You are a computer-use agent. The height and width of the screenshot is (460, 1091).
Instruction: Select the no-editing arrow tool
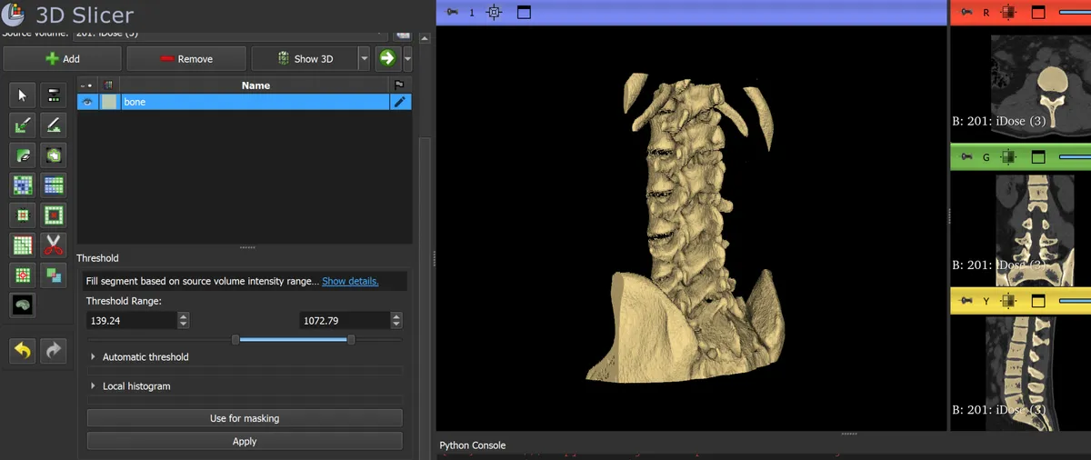point(23,95)
